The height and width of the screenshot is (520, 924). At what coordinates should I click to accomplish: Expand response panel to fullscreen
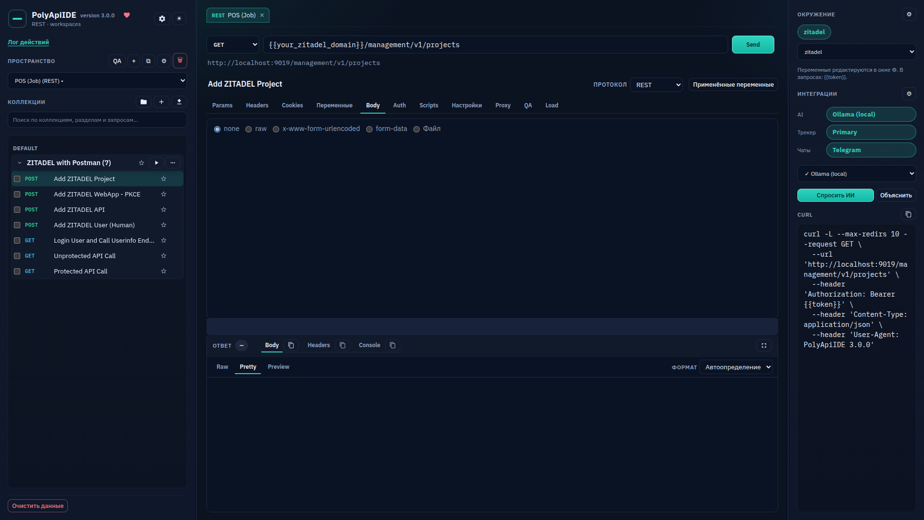[x=764, y=345]
